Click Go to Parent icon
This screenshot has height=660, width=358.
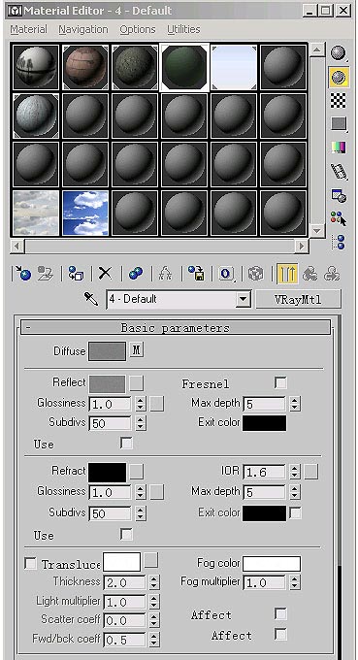click(310, 274)
